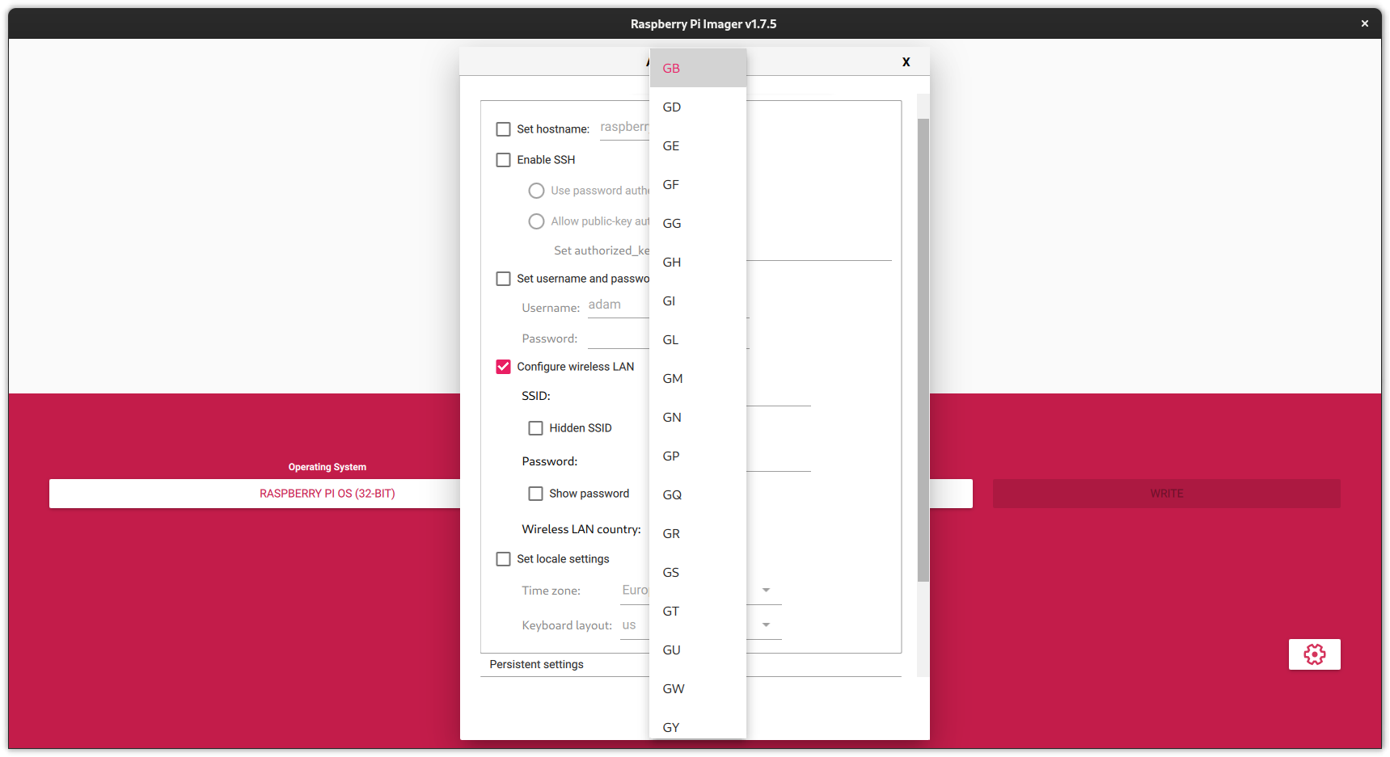Select GQ country code
Viewport: 1390px width, 757px height.
coord(698,494)
